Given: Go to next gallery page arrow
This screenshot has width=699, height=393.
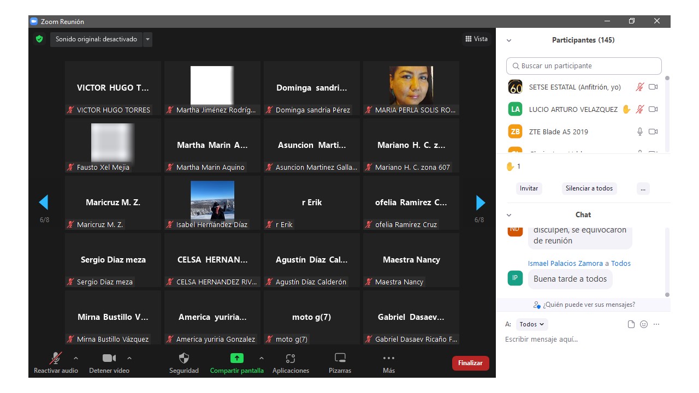Looking at the screenshot, I should click(x=481, y=203).
